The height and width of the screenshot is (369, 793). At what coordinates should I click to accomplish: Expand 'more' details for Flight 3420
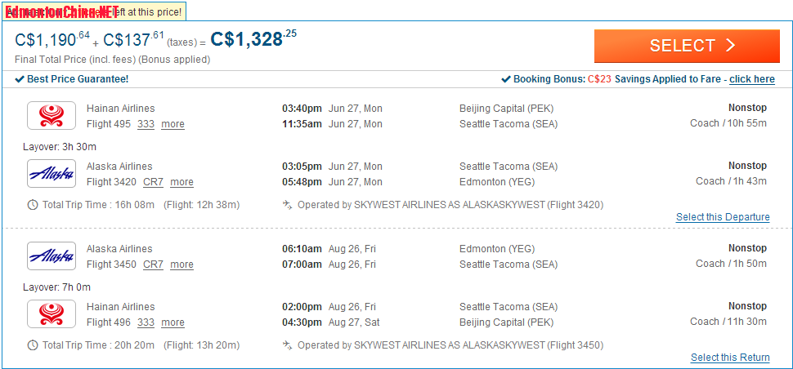(x=181, y=182)
